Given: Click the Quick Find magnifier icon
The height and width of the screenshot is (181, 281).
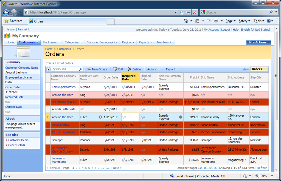Looking at the screenshot, I should click(x=81, y=69).
